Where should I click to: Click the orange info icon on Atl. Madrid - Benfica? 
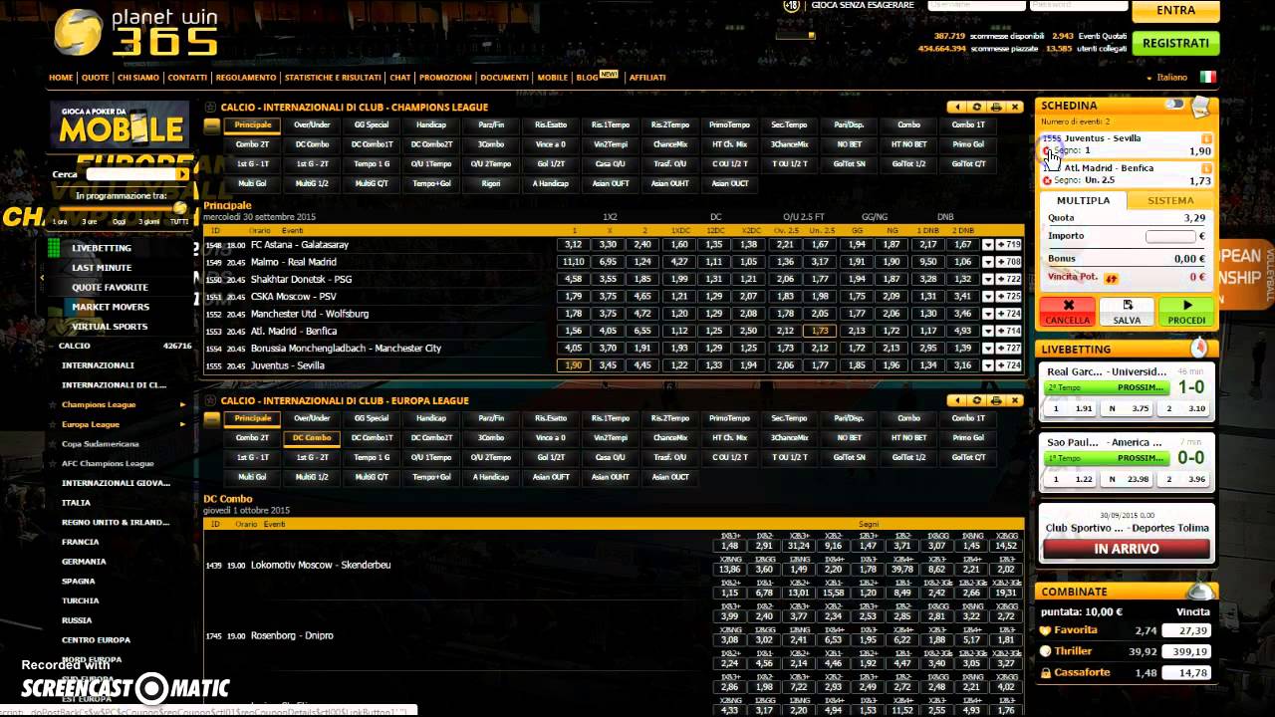[1206, 168]
